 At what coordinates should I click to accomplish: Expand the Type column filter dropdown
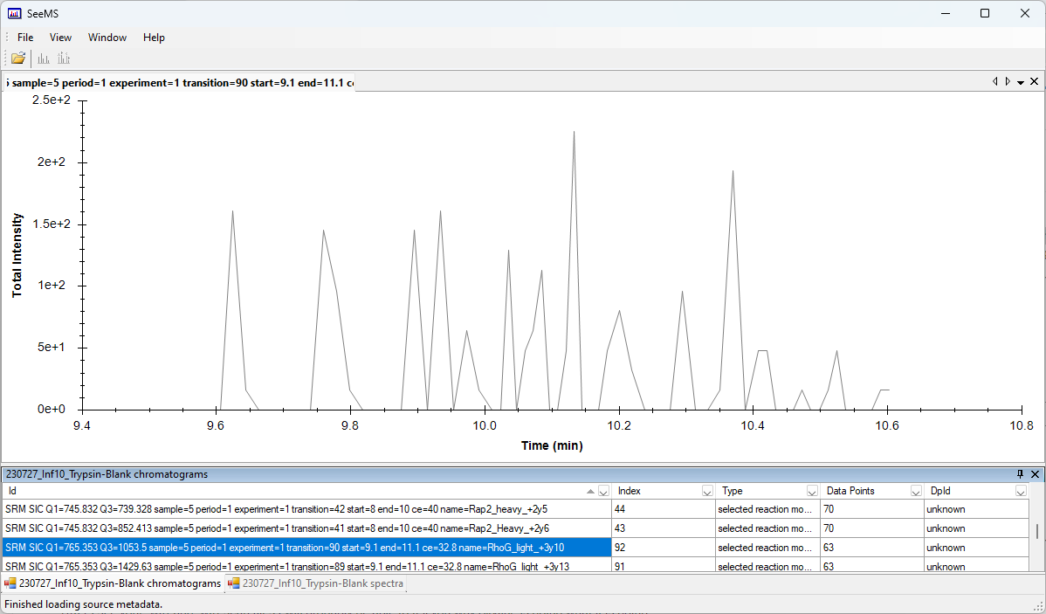point(812,492)
